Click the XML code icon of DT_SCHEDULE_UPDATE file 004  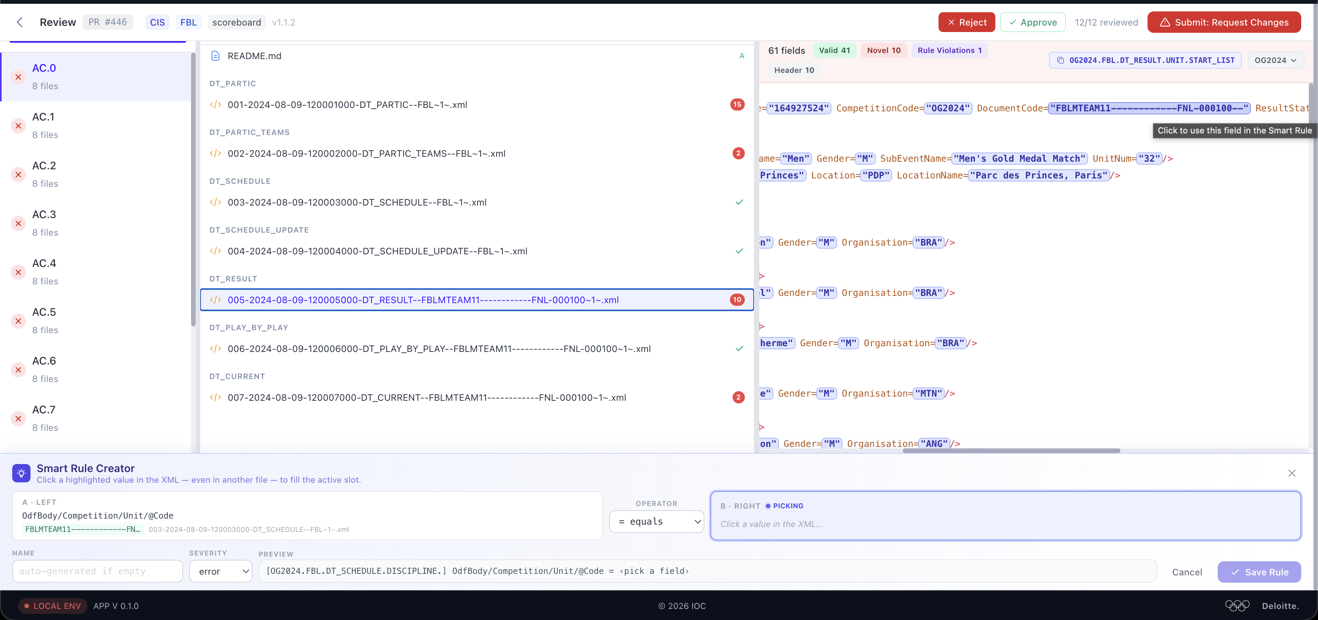point(215,251)
